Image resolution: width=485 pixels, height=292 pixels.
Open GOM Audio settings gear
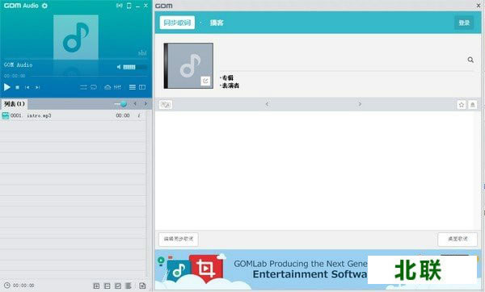point(44,6)
